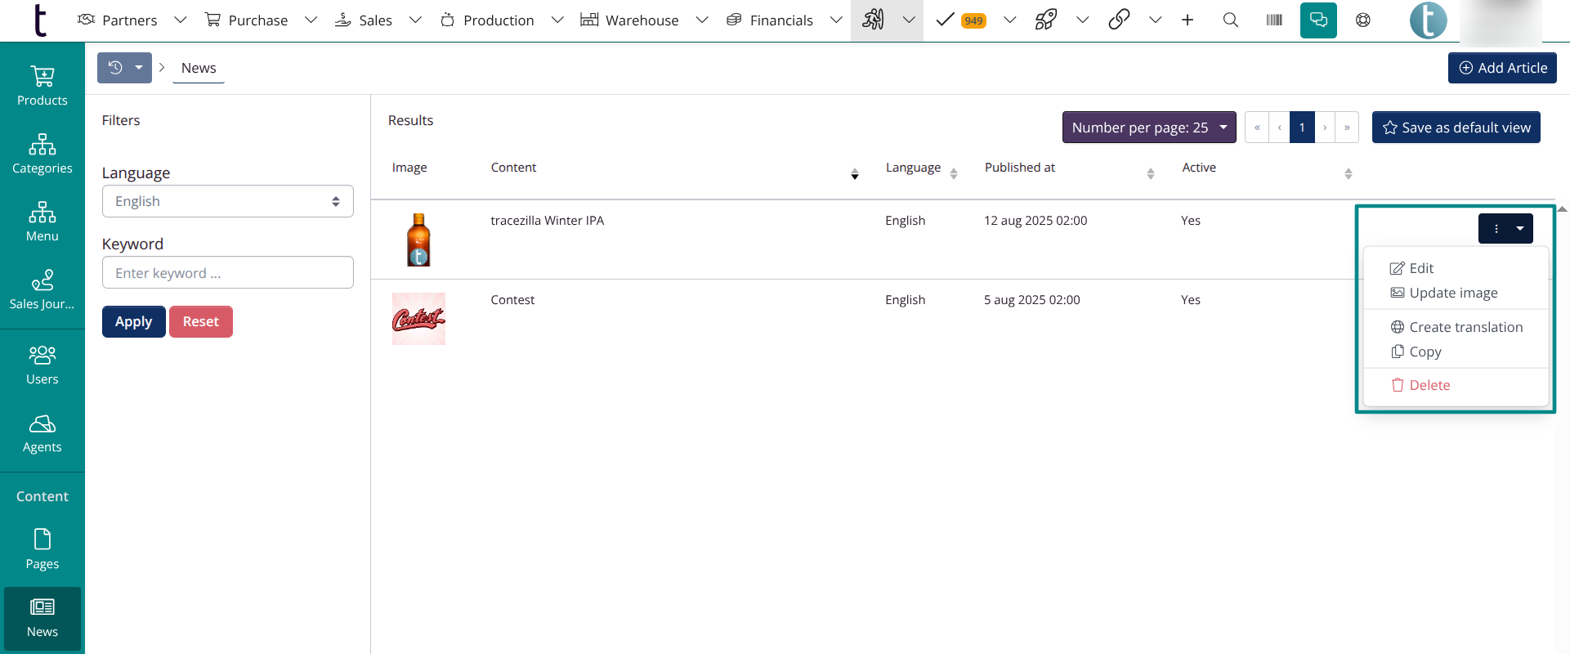Expand the Financials menu chevron
The width and height of the screenshot is (1570, 654).
coord(836,20)
